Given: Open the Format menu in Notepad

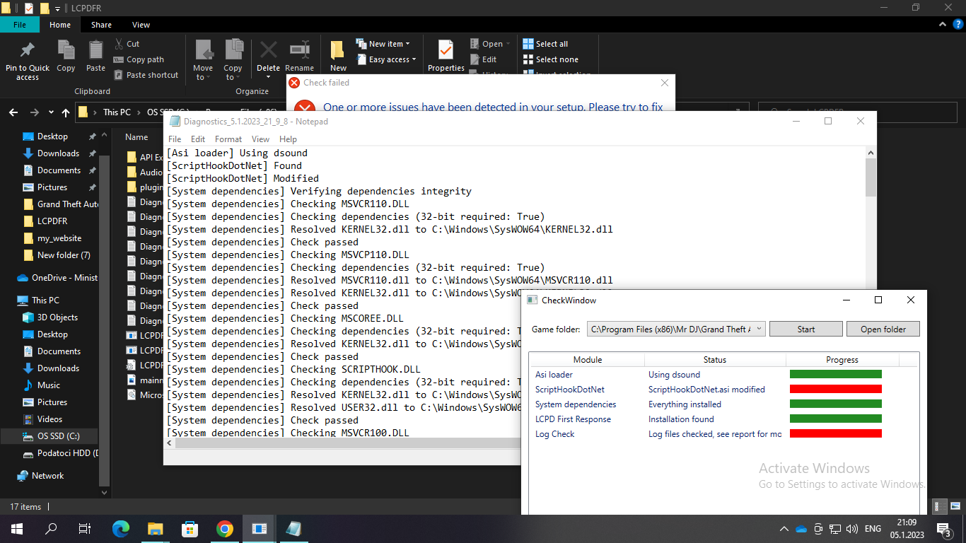Looking at the screenshot, I should pos(228,139).
